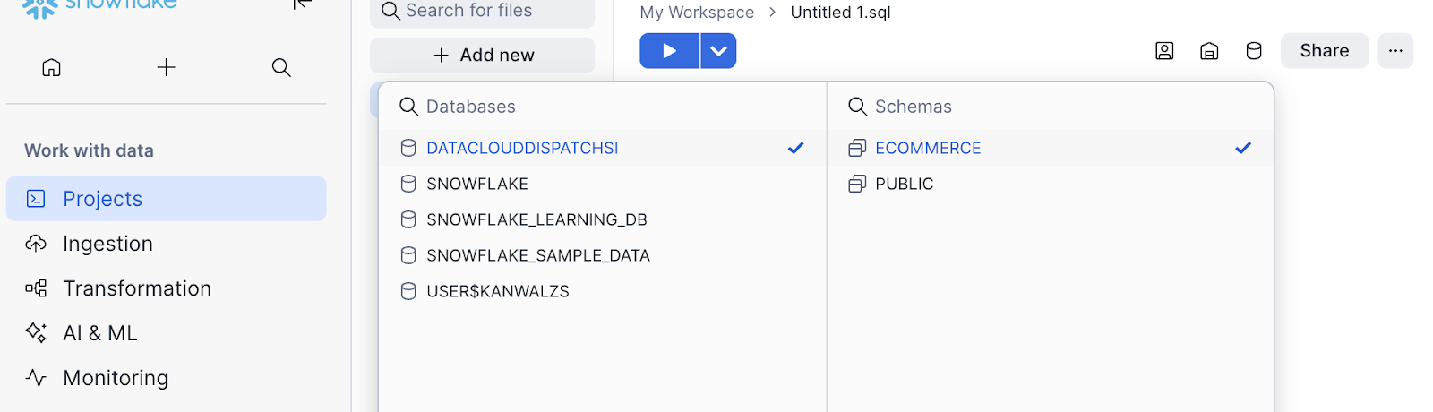Open the warehouse selector icon
The width and height of the screenshot is (1433, 412).
pos(1209,51)
